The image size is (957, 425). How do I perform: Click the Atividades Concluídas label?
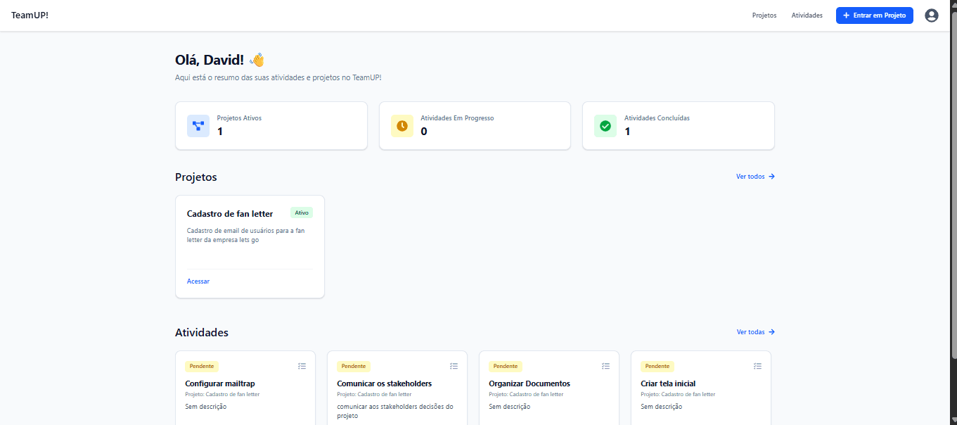click(657, 118)
